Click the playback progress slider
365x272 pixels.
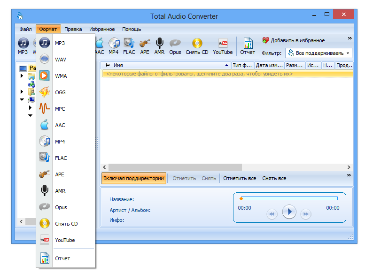289,198
